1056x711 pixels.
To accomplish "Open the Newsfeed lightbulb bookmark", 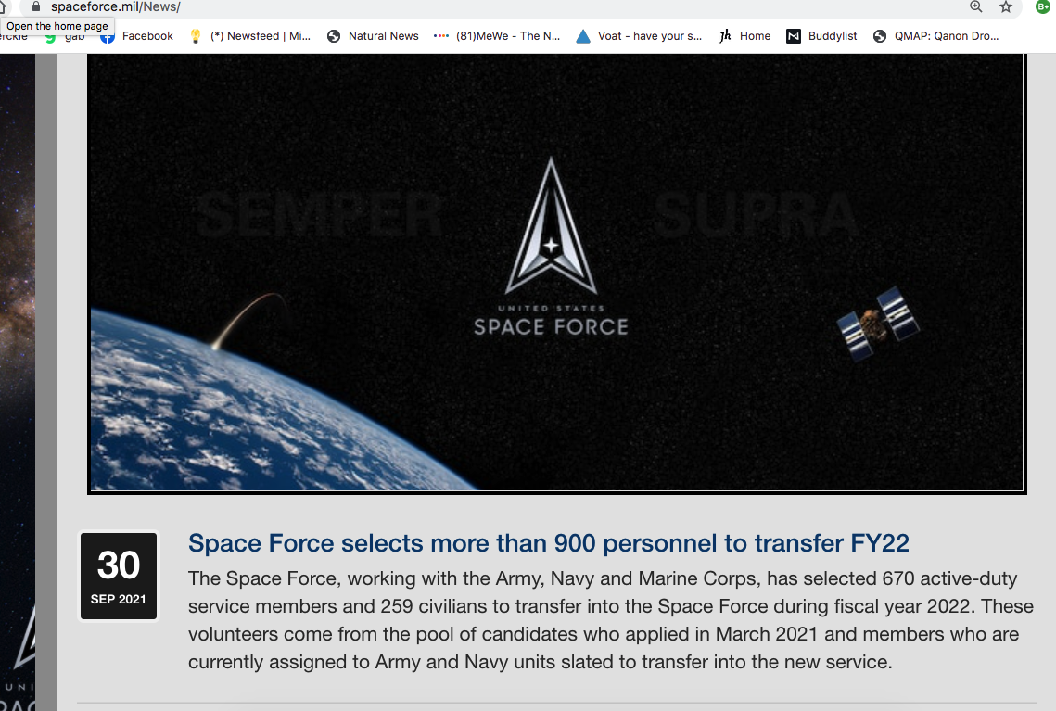I will coord(249,36).
